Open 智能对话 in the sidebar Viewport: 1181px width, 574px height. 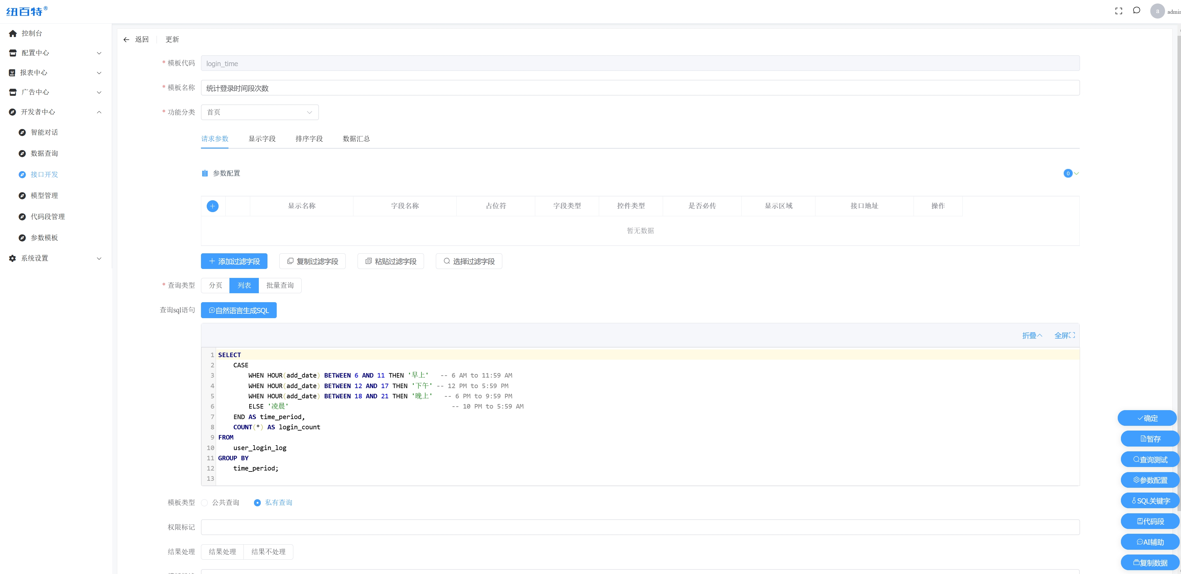[x=43, y=132]
